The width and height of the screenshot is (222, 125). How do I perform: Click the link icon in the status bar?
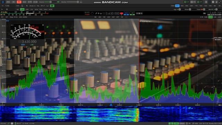pos(8,124)
